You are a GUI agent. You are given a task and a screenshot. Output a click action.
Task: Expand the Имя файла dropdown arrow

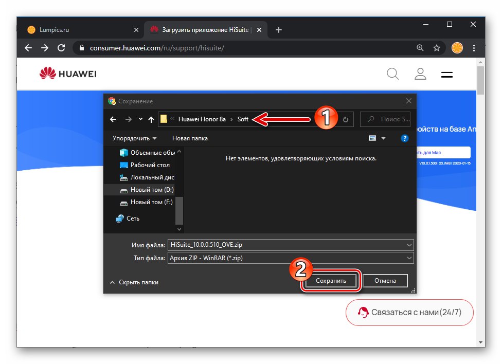point(409,245)
